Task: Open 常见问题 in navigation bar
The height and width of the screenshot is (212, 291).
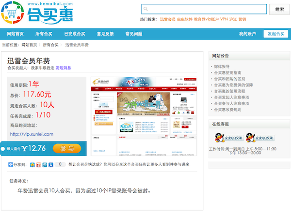Action: click(134, 34)
